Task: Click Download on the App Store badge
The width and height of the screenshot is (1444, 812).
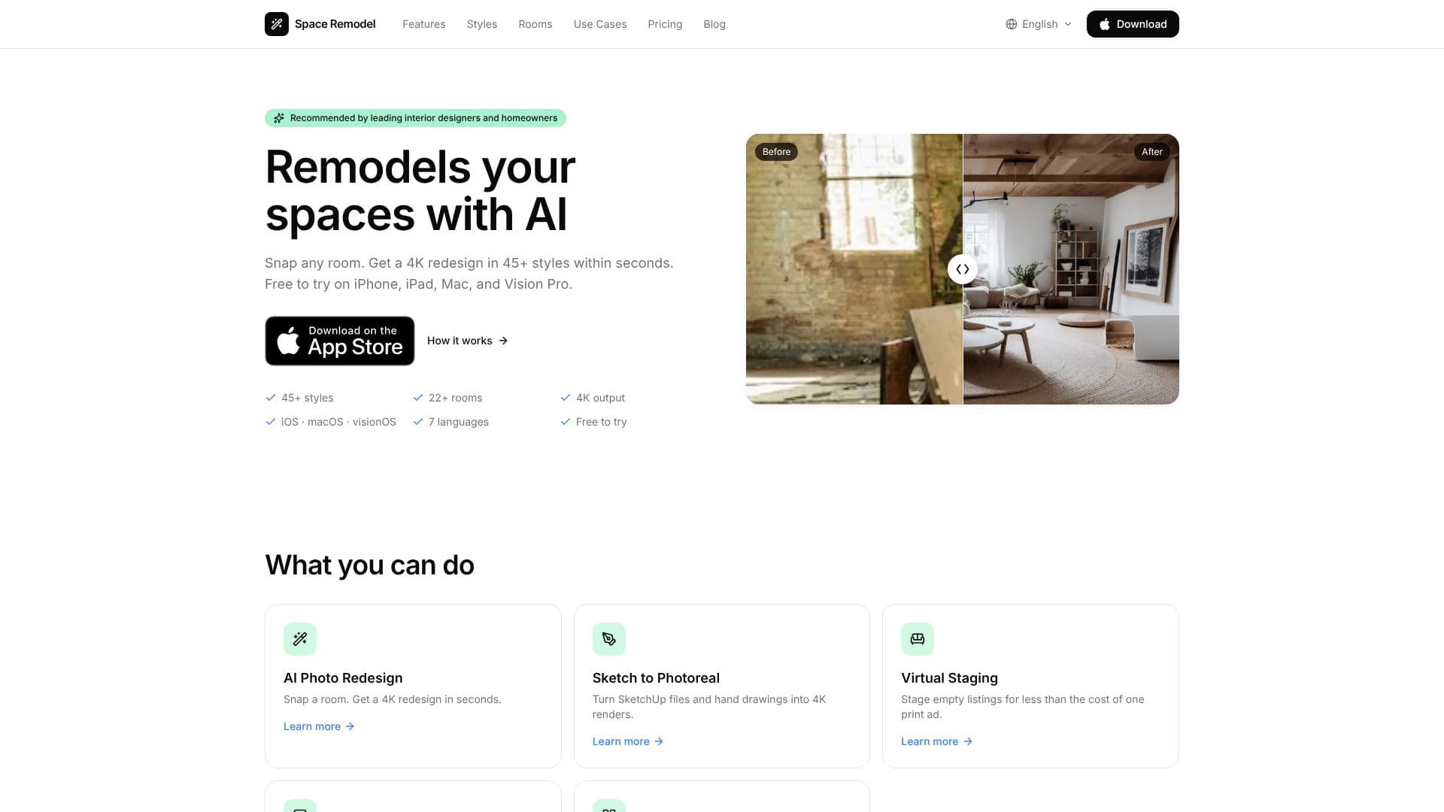Action: pyautogui.click(x=340, y=341)
